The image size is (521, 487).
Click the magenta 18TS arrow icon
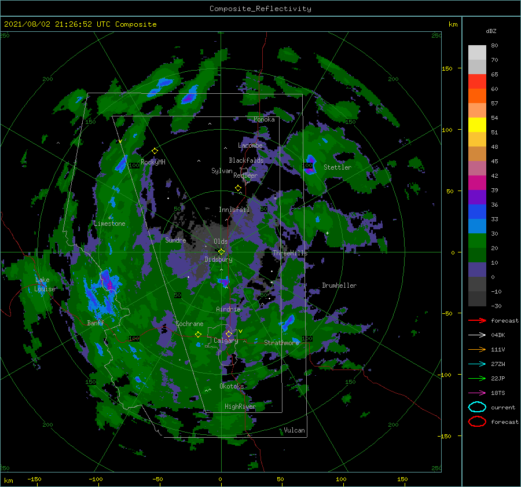point(477,393)
